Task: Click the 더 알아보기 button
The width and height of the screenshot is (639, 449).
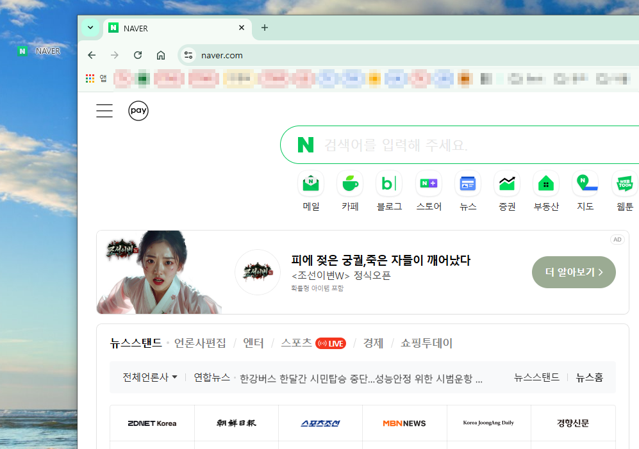Action: coord(574,272)
